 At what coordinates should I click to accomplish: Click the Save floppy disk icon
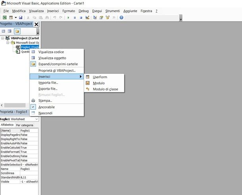pyautogui.click(x=21, y=17)
